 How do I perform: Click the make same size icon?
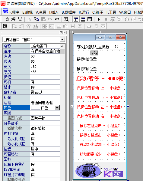pyautogui.click(x=103, y=26)
